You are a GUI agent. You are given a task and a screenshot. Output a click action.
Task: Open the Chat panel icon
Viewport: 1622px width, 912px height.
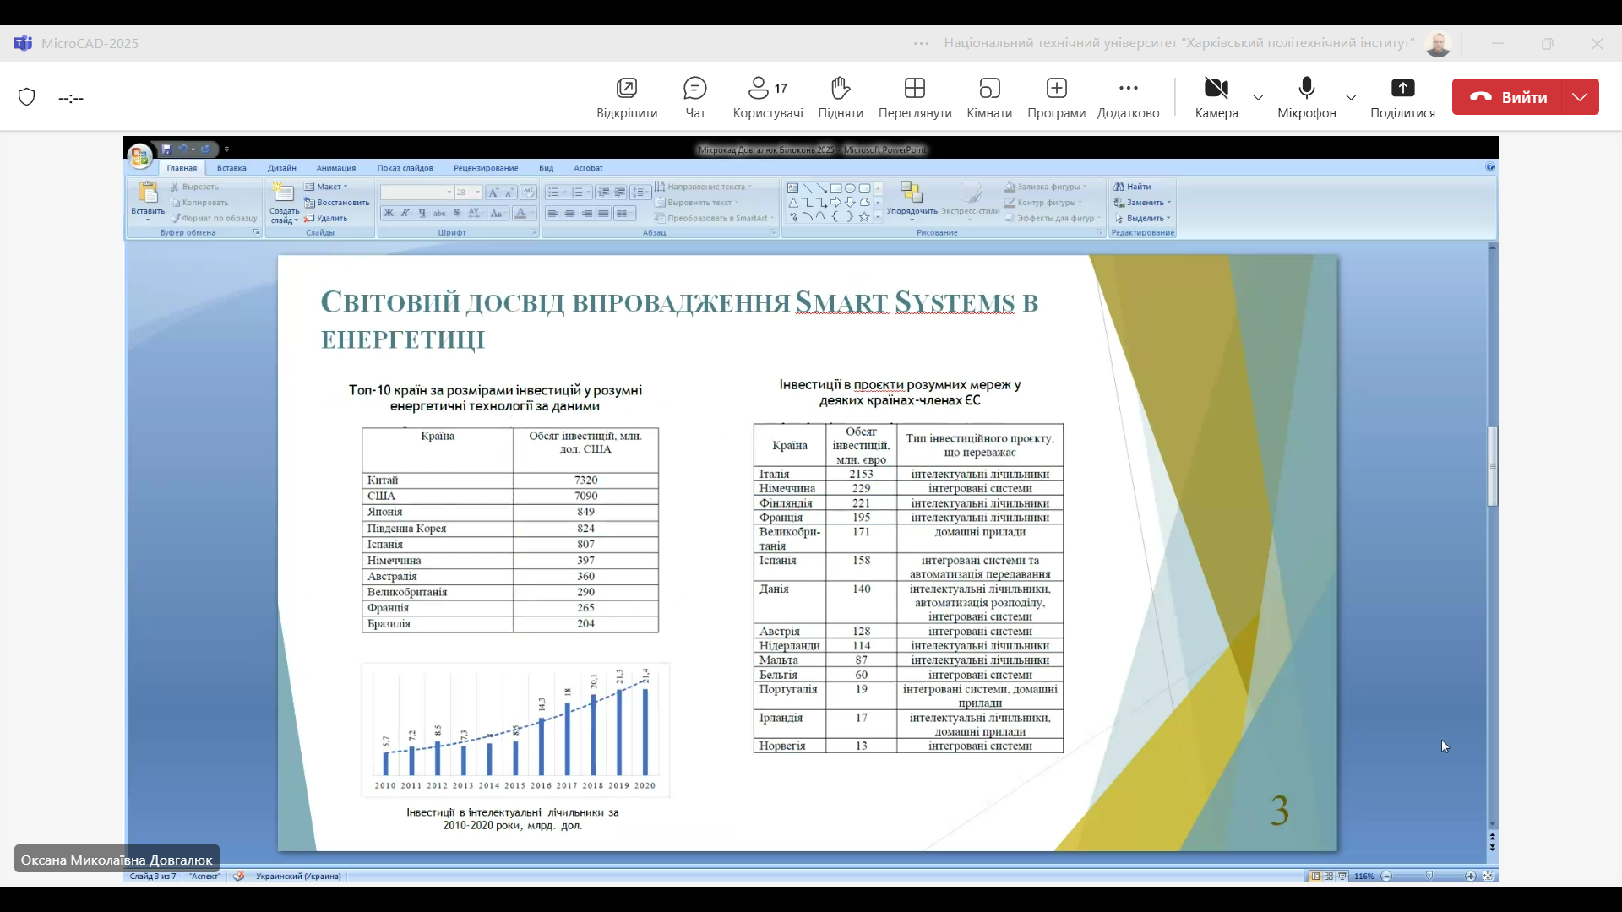click(694, 89)
